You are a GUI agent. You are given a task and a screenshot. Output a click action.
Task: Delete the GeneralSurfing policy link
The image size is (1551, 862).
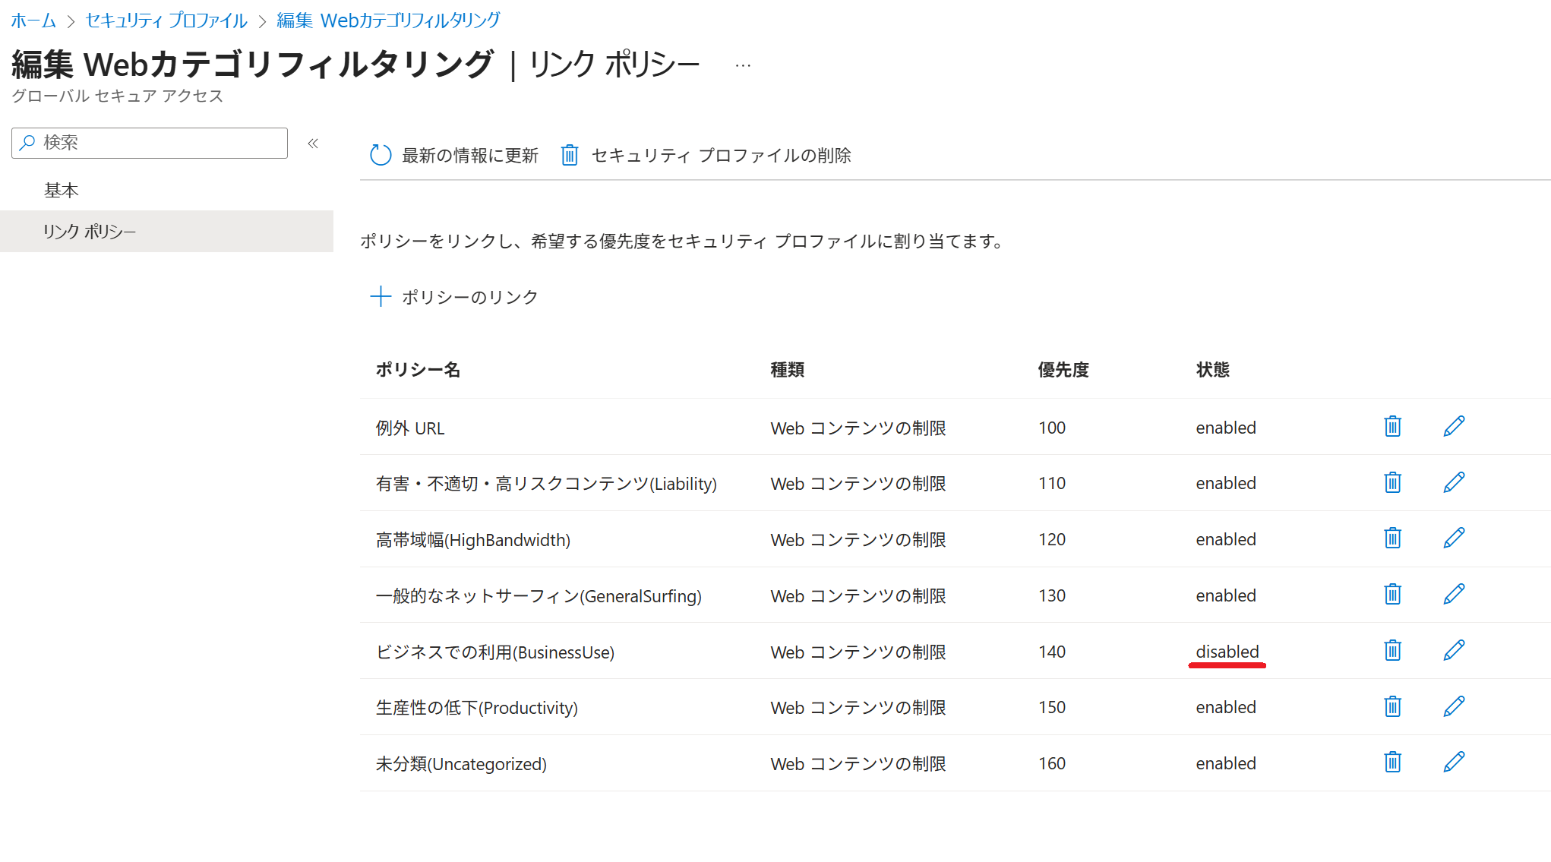pyautogui.click(x=1392, y=595)
